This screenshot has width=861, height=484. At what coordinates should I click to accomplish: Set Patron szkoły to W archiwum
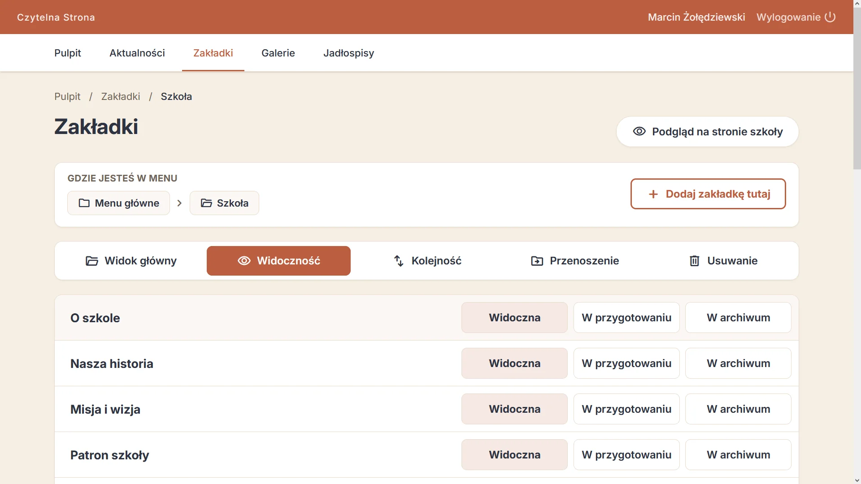[x=738, y=455]
